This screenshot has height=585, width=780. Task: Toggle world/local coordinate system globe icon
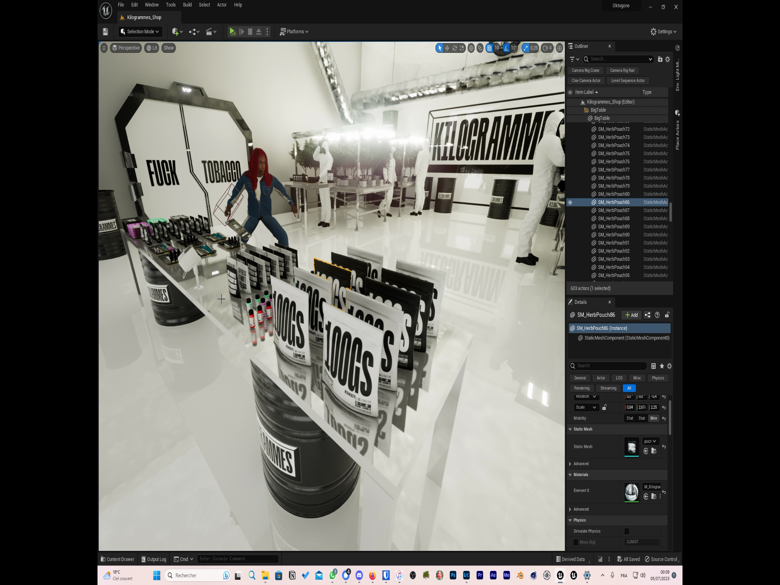[471, 48]
